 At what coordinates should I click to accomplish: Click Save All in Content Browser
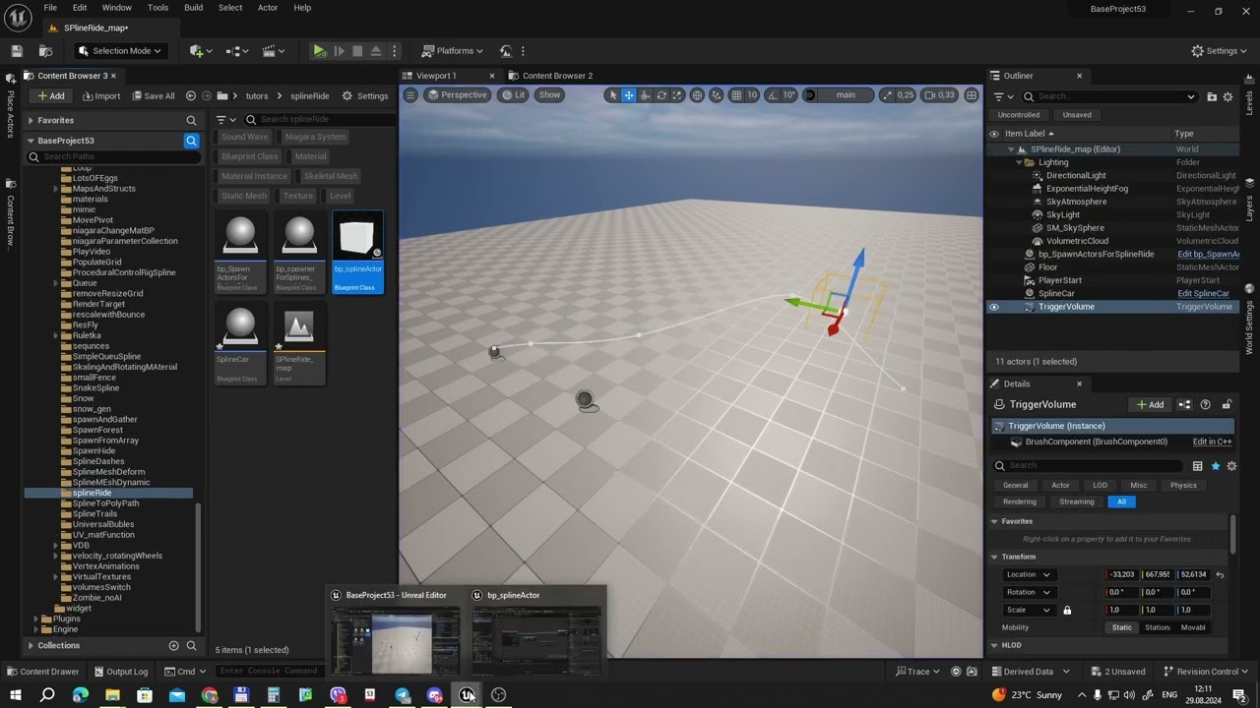[152, 96]
